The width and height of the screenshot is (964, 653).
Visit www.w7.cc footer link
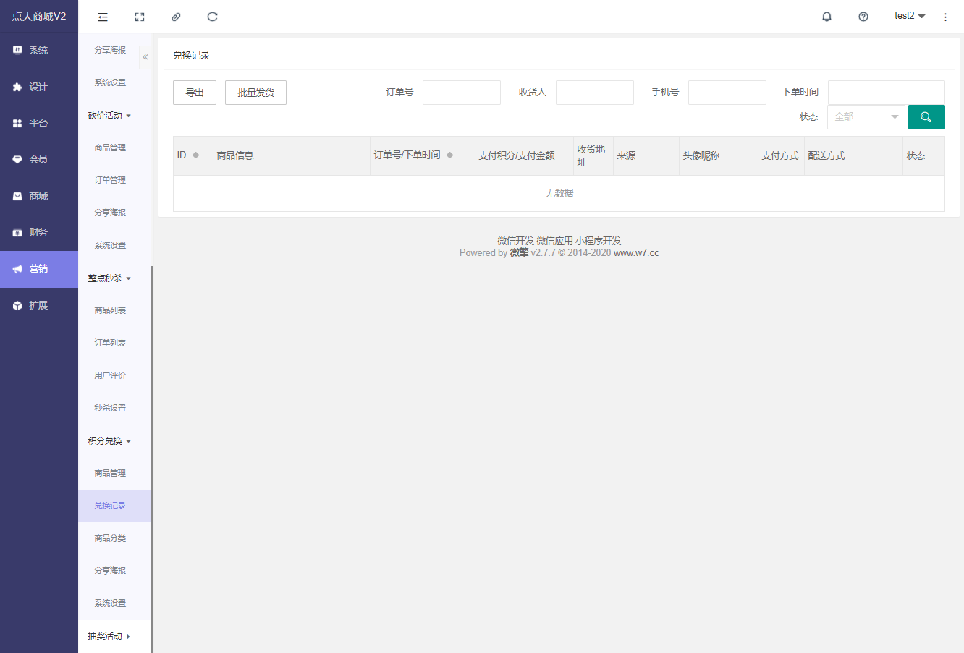(636, 252)
